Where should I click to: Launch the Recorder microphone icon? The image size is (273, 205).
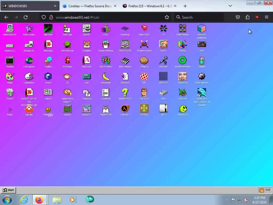coord(163,61)
